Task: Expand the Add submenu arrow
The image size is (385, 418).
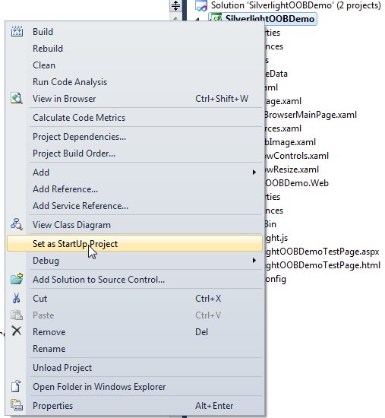Action: click(x=254, y=173)
